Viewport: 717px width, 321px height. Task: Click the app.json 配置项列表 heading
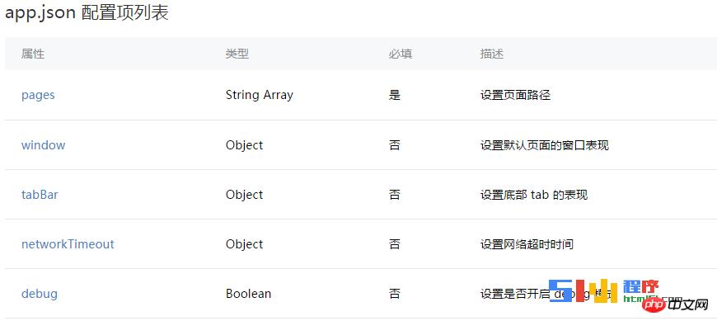(x=87, y=13)
